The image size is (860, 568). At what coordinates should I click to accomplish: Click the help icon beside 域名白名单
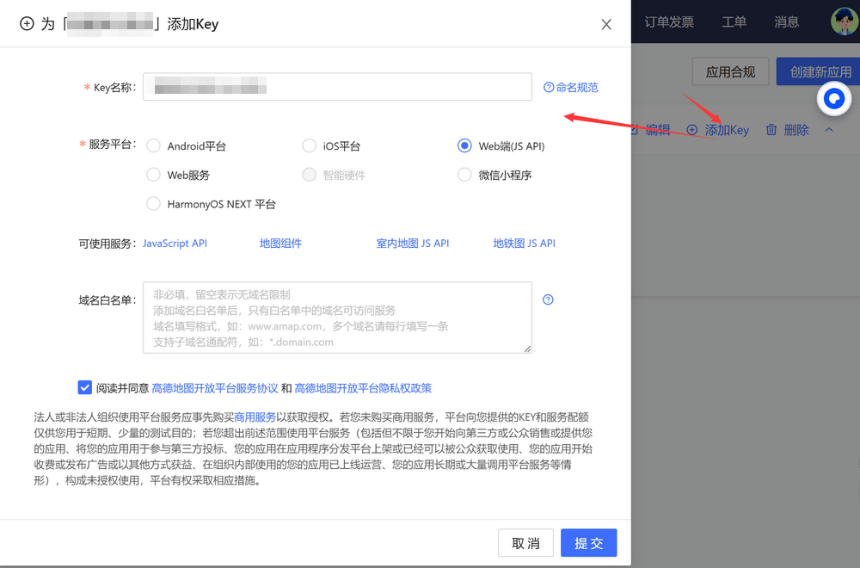click(x=549, y=300)
